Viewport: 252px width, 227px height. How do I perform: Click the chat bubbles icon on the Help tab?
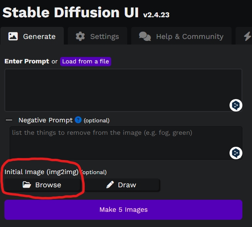click(145, 36)
